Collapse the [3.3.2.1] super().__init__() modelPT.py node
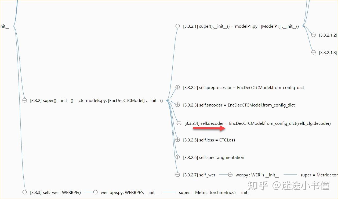Screen dimensions: 338x199 (177, 26)
